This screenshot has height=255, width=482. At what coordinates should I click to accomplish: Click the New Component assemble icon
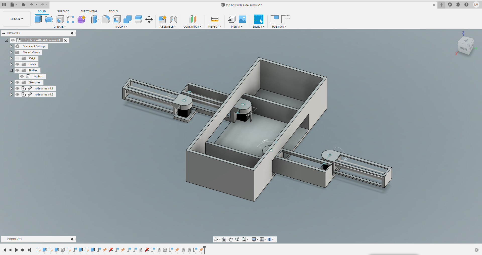coord(162,19)
